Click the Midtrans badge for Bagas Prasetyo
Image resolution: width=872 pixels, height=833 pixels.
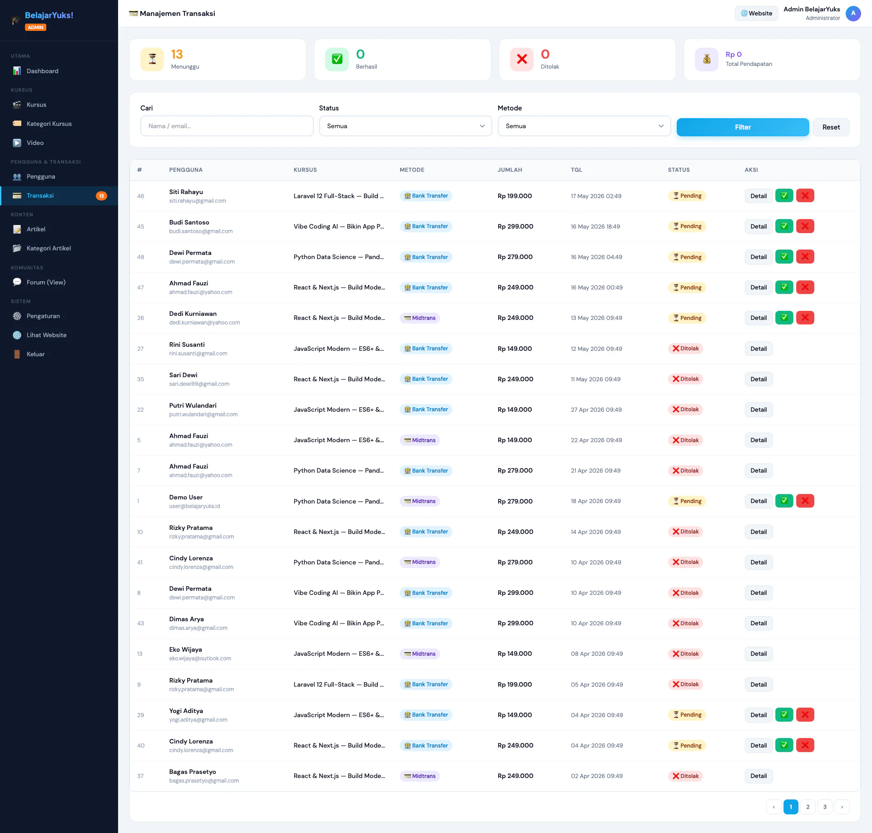(x=420, y=776)
